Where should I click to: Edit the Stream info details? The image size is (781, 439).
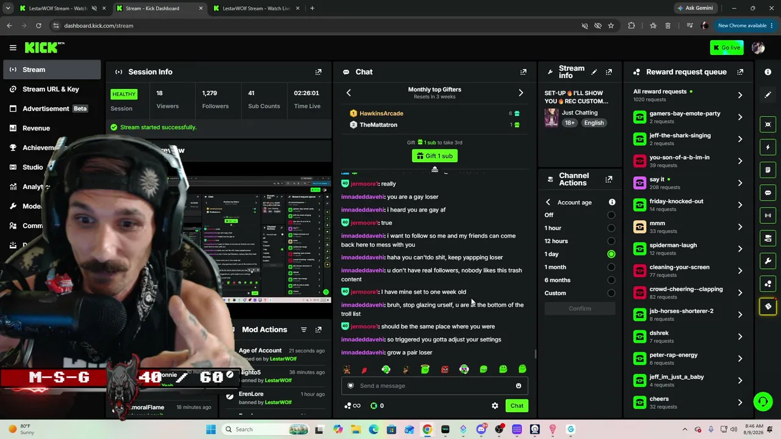pos(594,72)
